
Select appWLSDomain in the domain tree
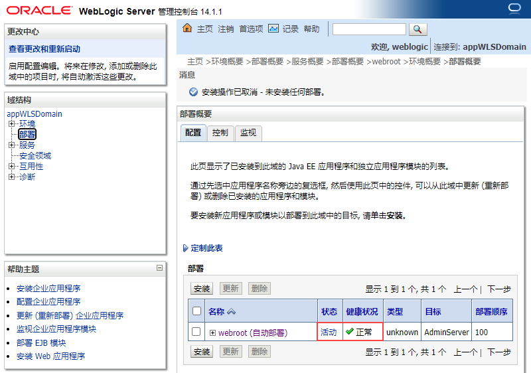35,113
